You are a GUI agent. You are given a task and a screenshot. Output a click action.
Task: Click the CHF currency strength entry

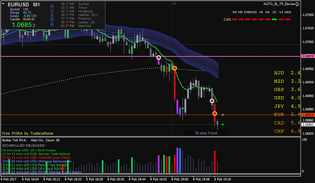[287, 131]
